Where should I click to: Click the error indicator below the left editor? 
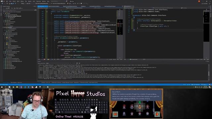[44, 59]
